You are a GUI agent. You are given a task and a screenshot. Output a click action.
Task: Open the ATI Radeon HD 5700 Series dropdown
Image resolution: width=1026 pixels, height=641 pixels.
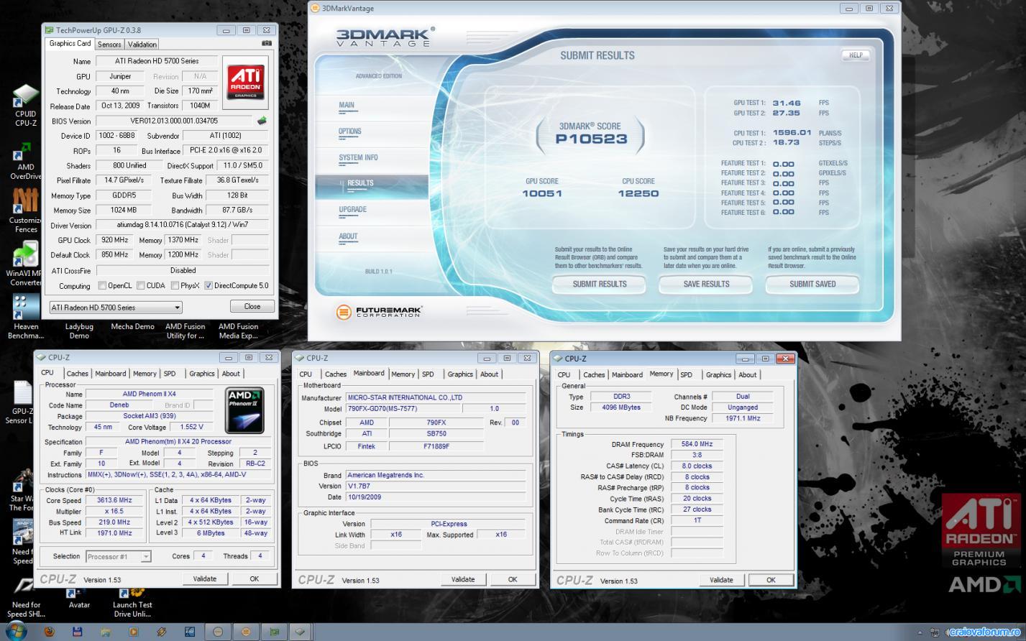[115, 308]
